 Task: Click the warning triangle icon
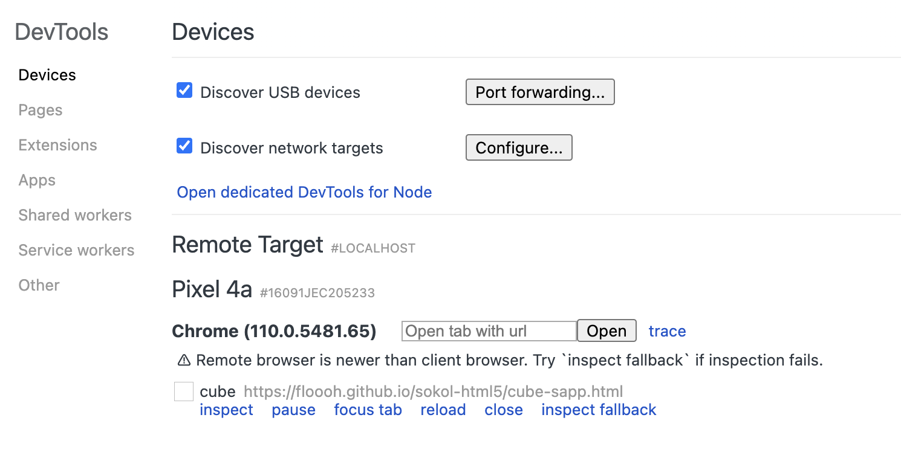point(183,359)
